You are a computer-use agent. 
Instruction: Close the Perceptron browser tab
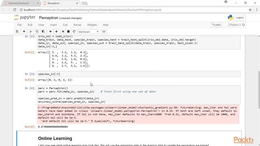coord(77,3)
